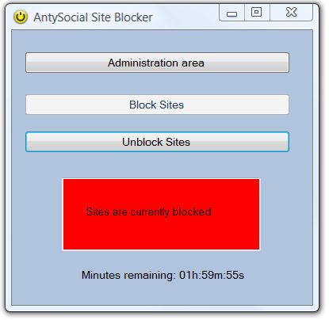Click the "AntySocial Site Blocker" window title text
Viewport: 329px width, 320px height.
(x=93, y=17)
